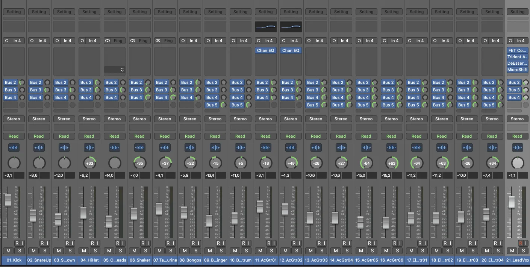Solo the 21_LeadVox channel
530x267 pixels.
[x=523, y=251]
